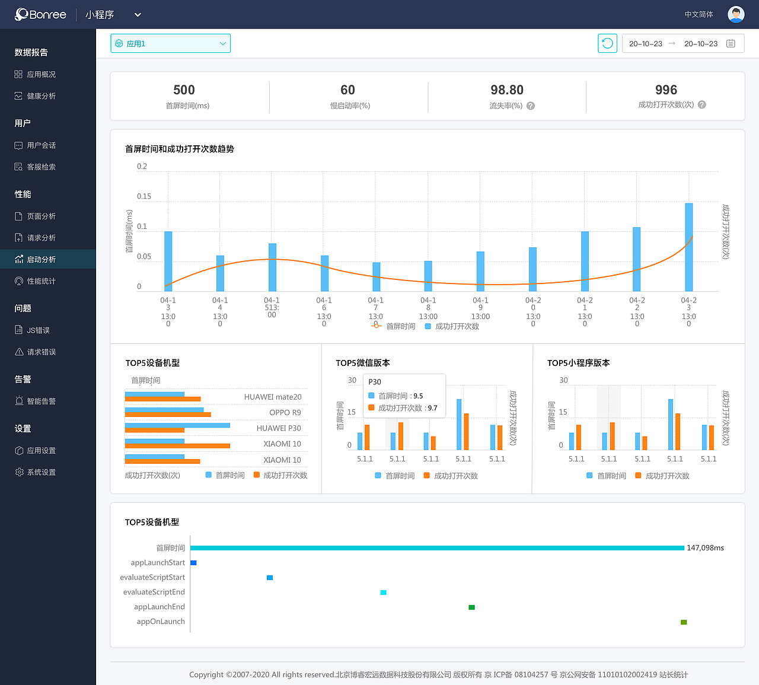759x685 pixels.
Task: Click the appLaunchEnd green marker
Action: point(471,607)
